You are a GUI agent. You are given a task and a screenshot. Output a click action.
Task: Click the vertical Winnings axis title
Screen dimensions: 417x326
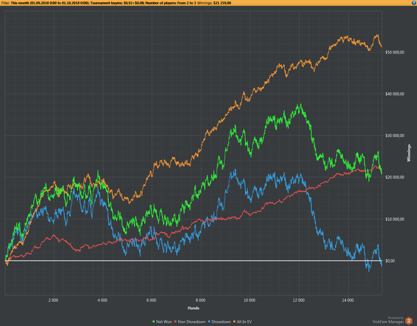409,153
